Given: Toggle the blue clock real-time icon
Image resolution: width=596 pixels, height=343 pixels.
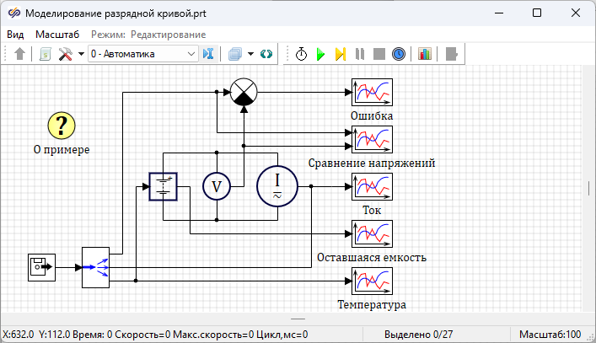Looking at the screenshot, I should [399, 54].
